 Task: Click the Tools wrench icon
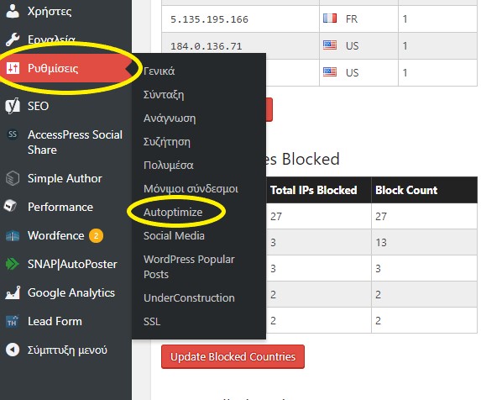coord(13,39)
